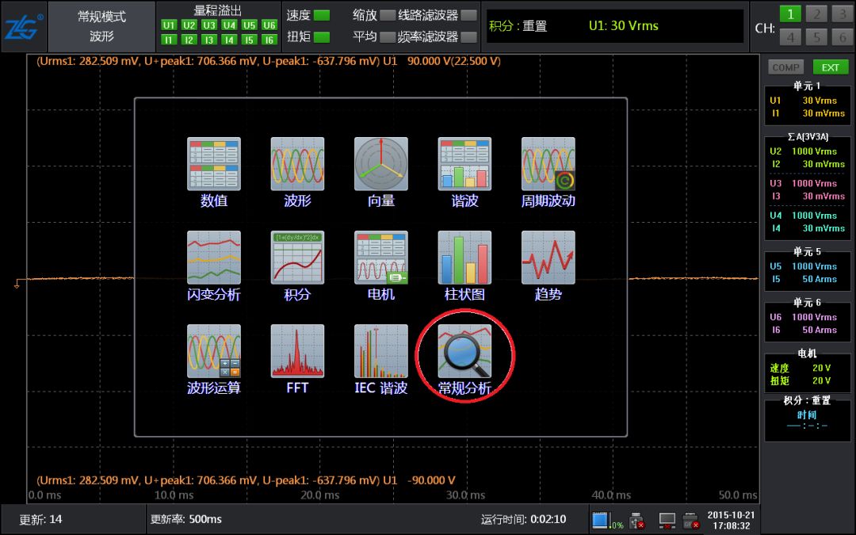Open the 趋势 trend icon
Viewport: 856px width, 535px height.
click(548, 257)
